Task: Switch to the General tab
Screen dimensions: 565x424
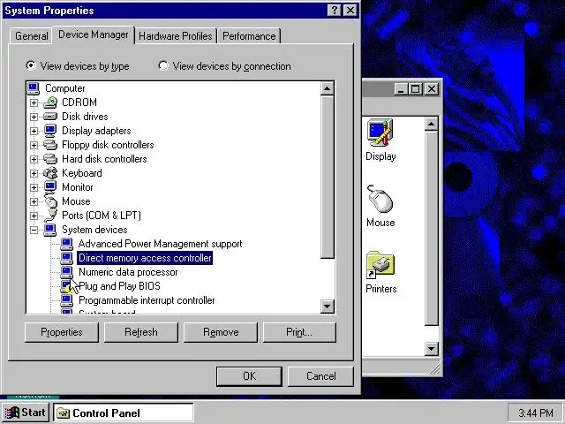Action: 32,36
